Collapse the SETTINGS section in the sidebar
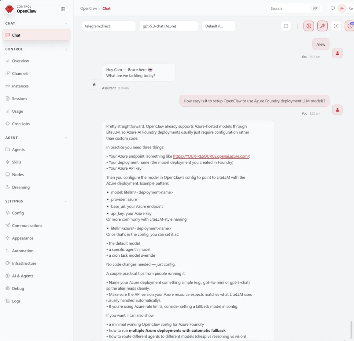The width and height of the screenshot is (354, 341). click(66, 201)
